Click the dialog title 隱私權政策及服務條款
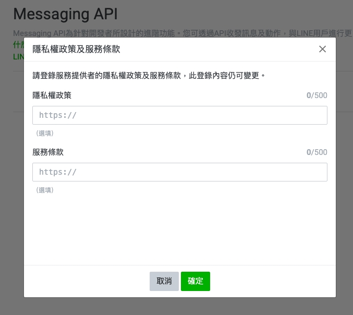Screen dimensions: 353x315 pos(76,49)
